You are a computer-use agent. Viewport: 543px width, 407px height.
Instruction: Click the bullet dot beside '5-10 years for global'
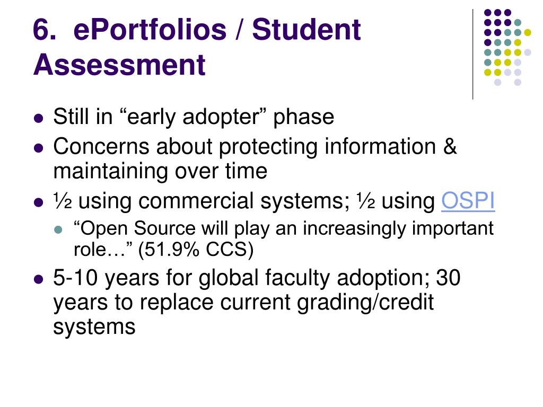point(39,279)
